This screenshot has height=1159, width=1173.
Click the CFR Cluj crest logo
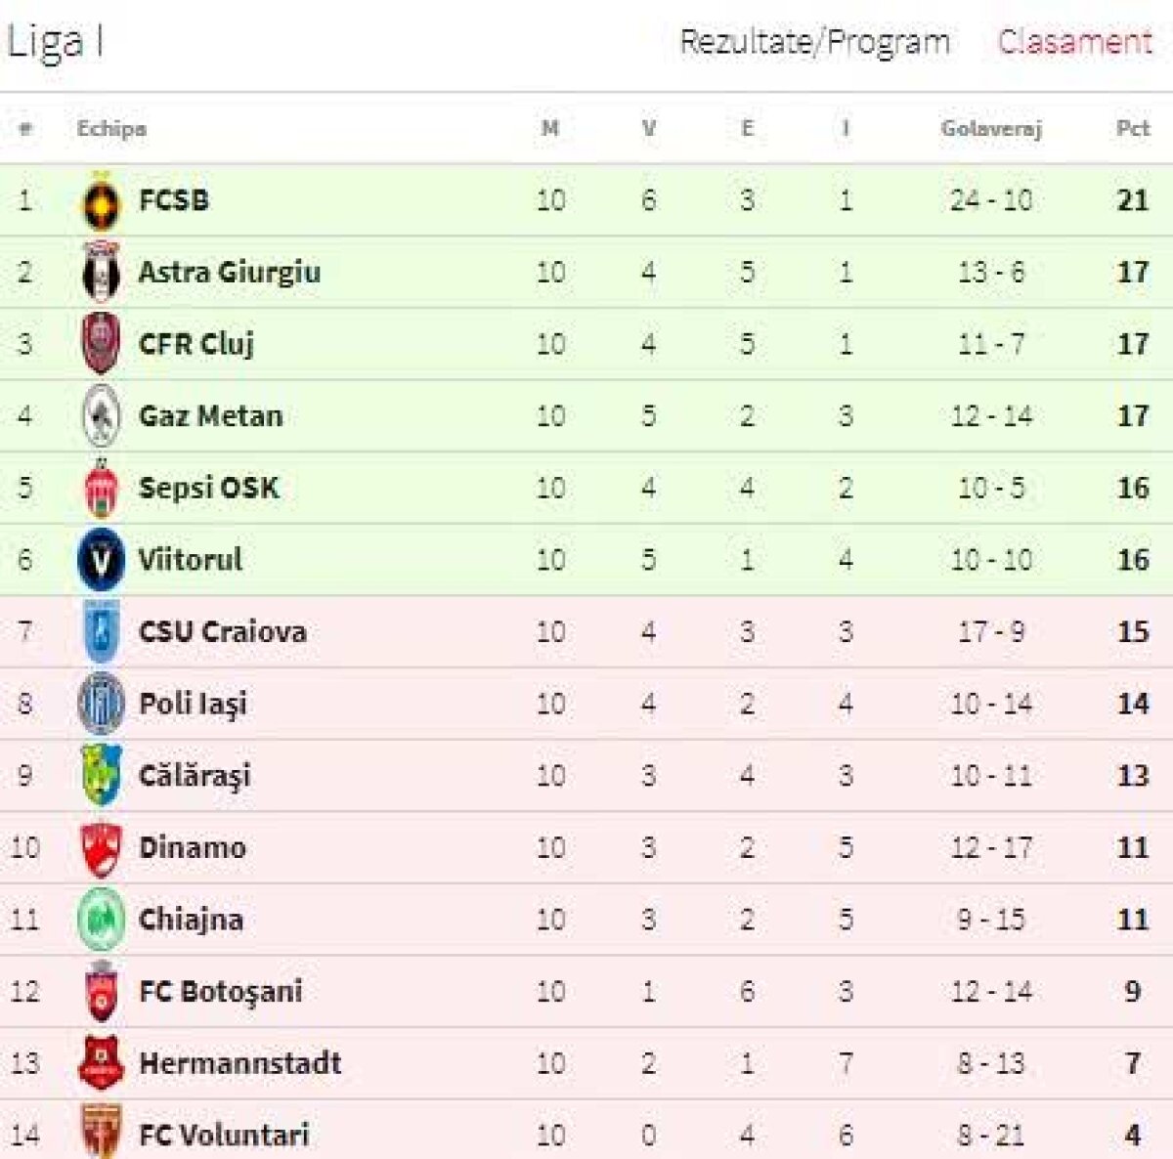[x=101, y=343]
